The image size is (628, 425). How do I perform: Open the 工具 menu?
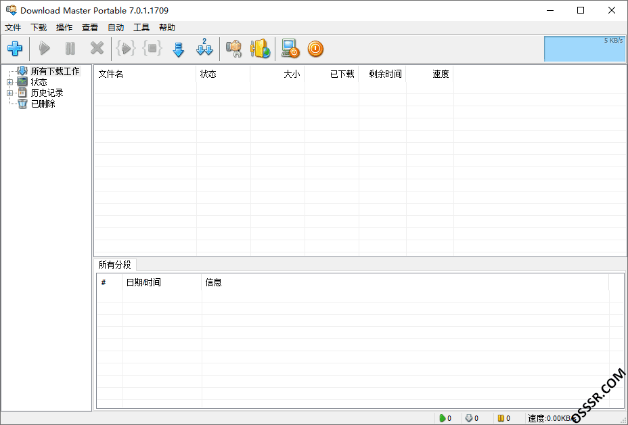141,28
